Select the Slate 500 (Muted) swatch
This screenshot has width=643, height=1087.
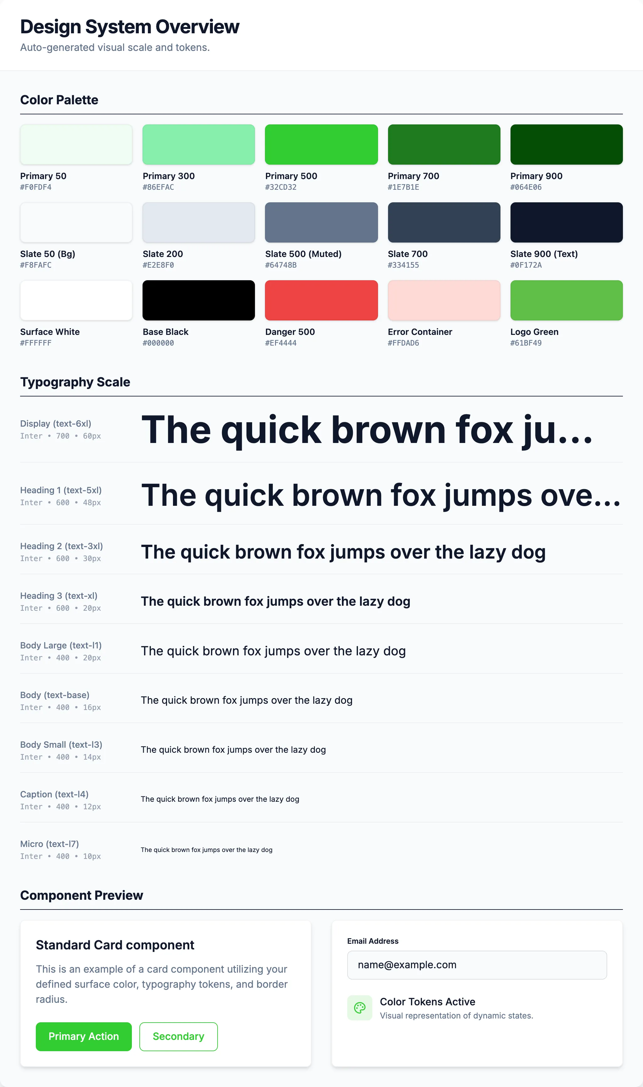point(321,222)
